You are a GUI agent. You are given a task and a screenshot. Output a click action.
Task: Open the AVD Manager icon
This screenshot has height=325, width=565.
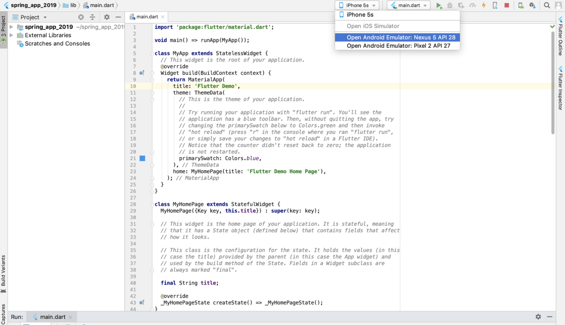click(x=521, y=6)
